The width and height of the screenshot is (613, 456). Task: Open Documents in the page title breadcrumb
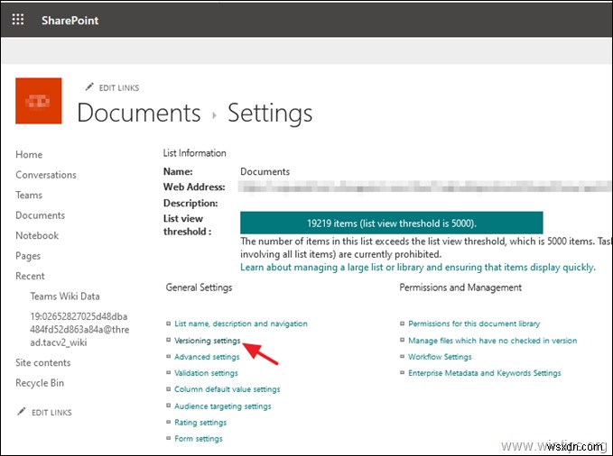pos(139,113)
